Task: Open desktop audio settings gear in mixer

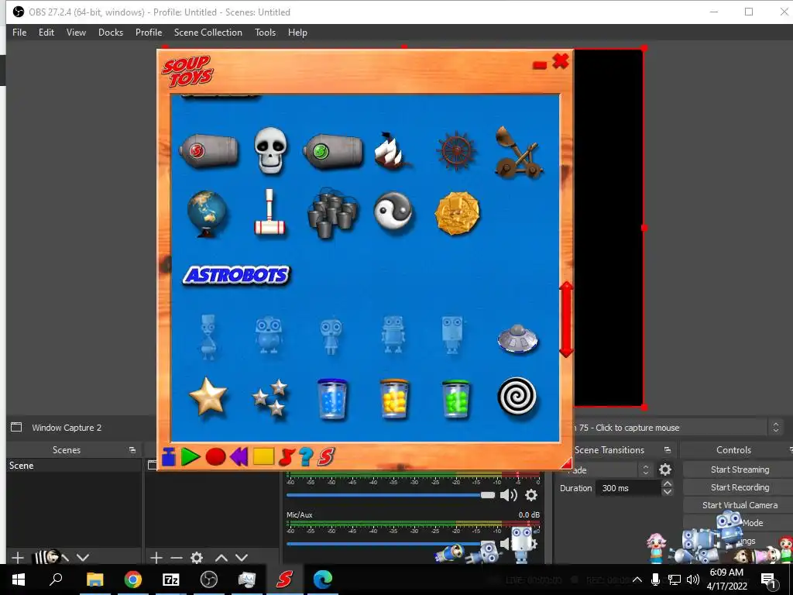Action: (531, 495)
